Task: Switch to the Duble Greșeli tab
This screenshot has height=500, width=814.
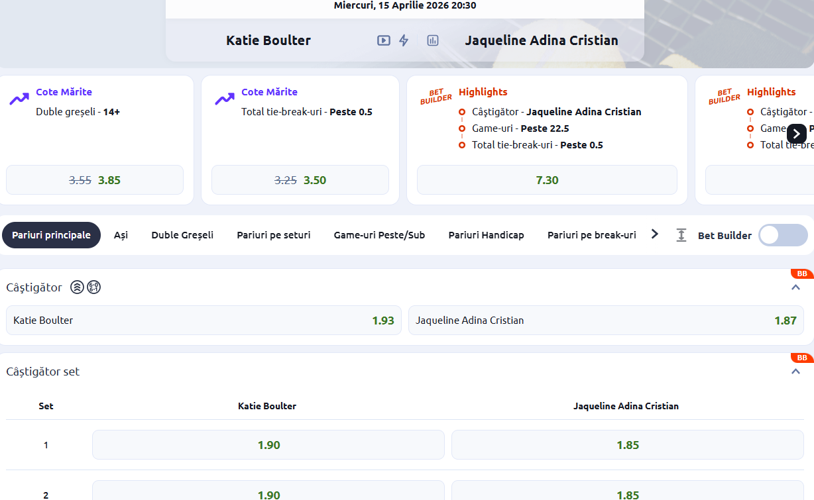Action: pos(182,235)
